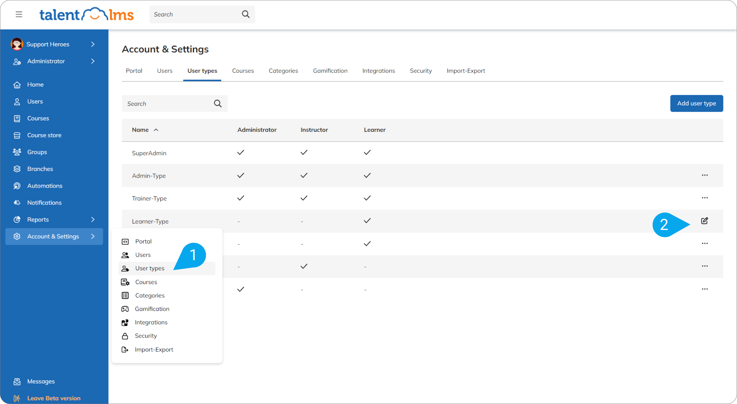737x404 pixels.
Task: Click the Add user type button
Action: tap(696, 103)
